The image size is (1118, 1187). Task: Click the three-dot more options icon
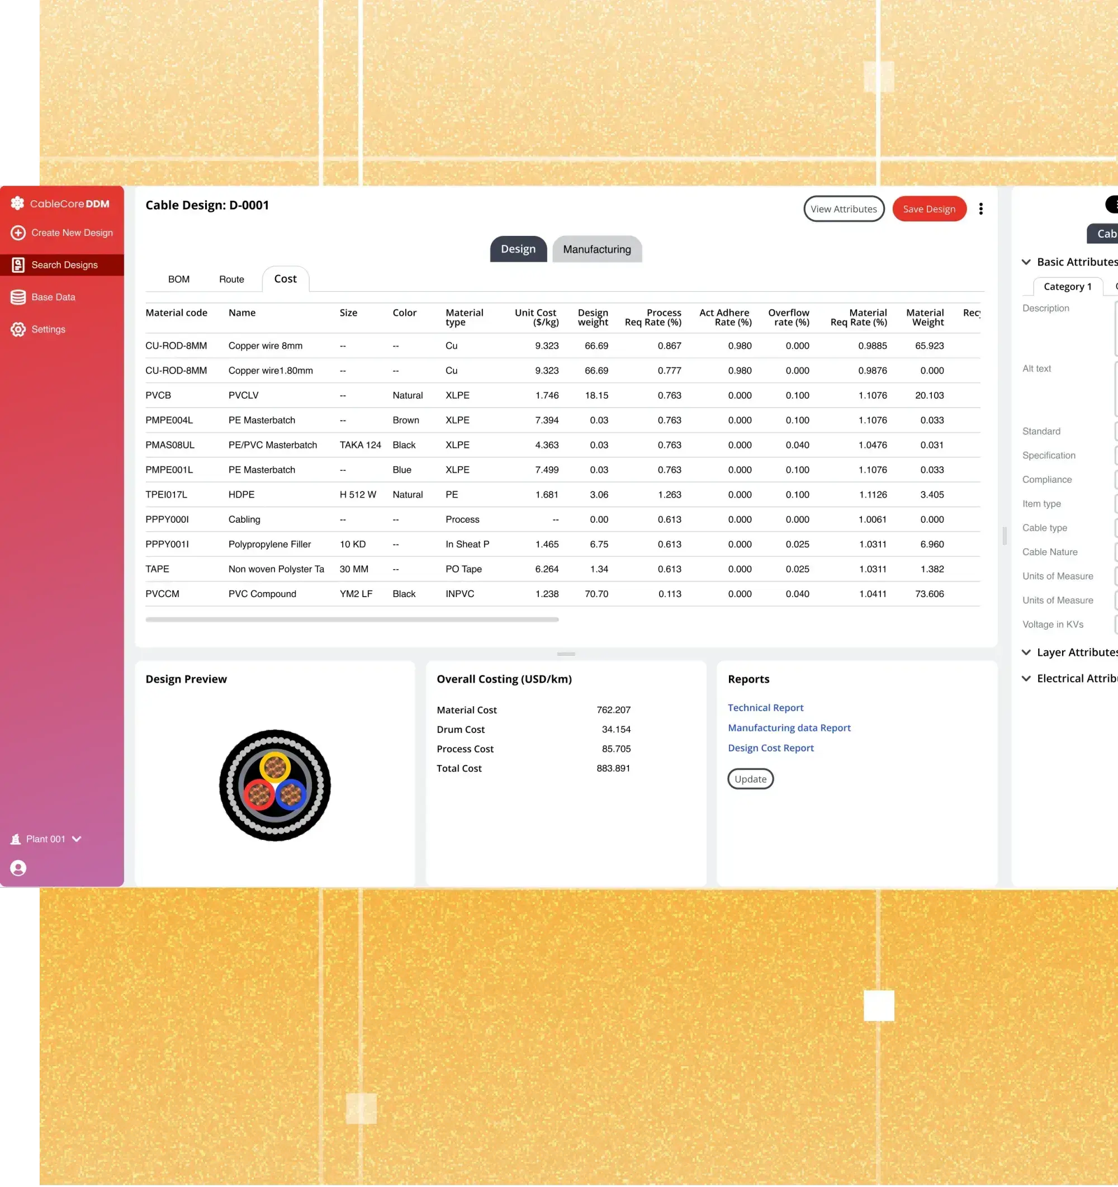point(980,209)
